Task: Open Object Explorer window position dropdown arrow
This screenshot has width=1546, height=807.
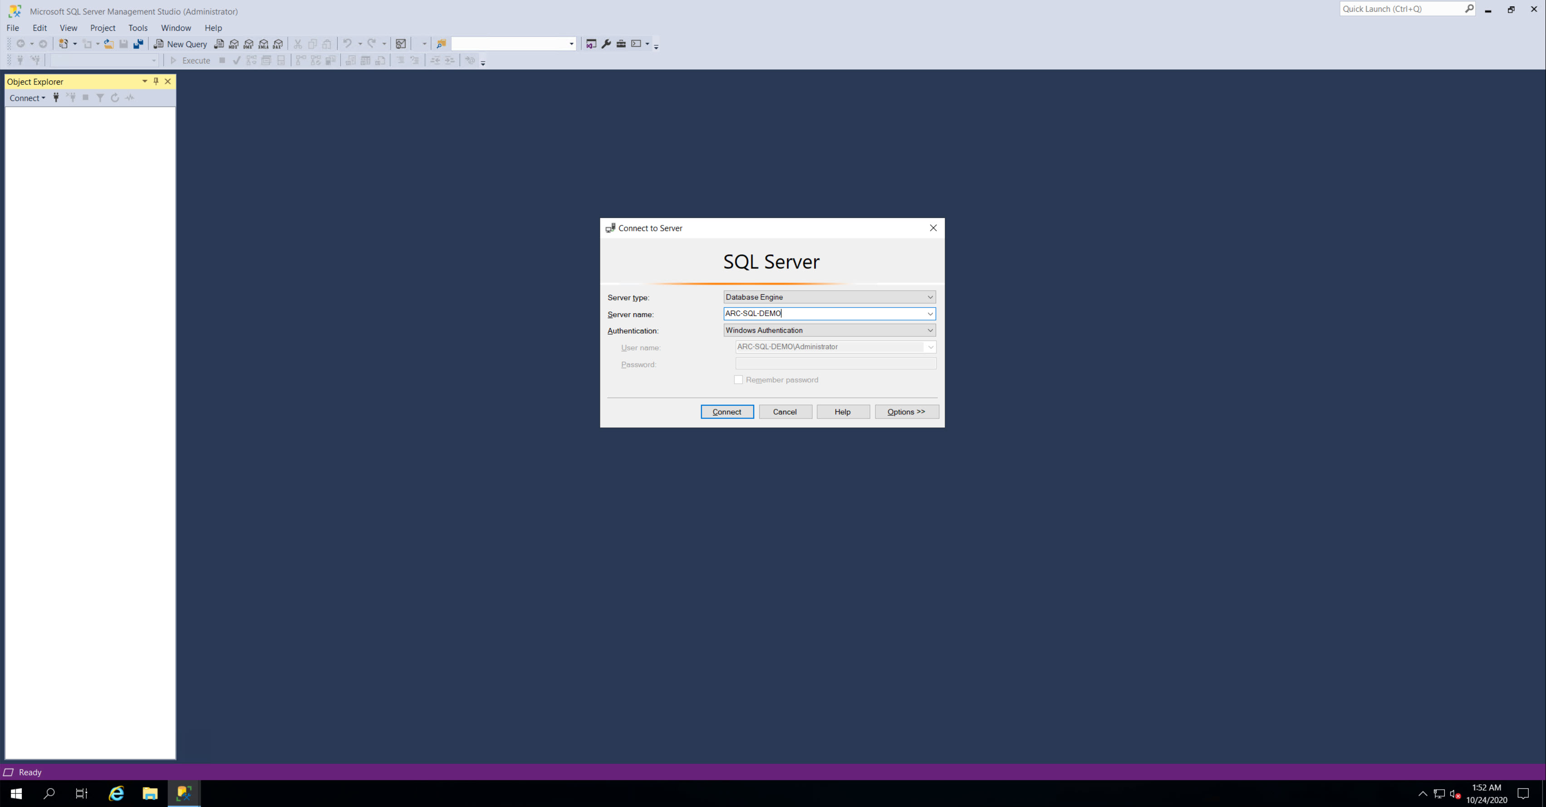Action: 145,82
